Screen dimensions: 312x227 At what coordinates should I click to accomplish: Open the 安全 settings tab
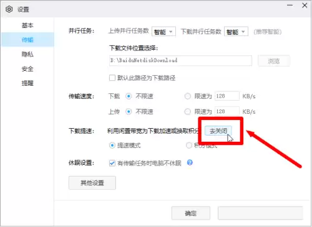click(27, 68)
